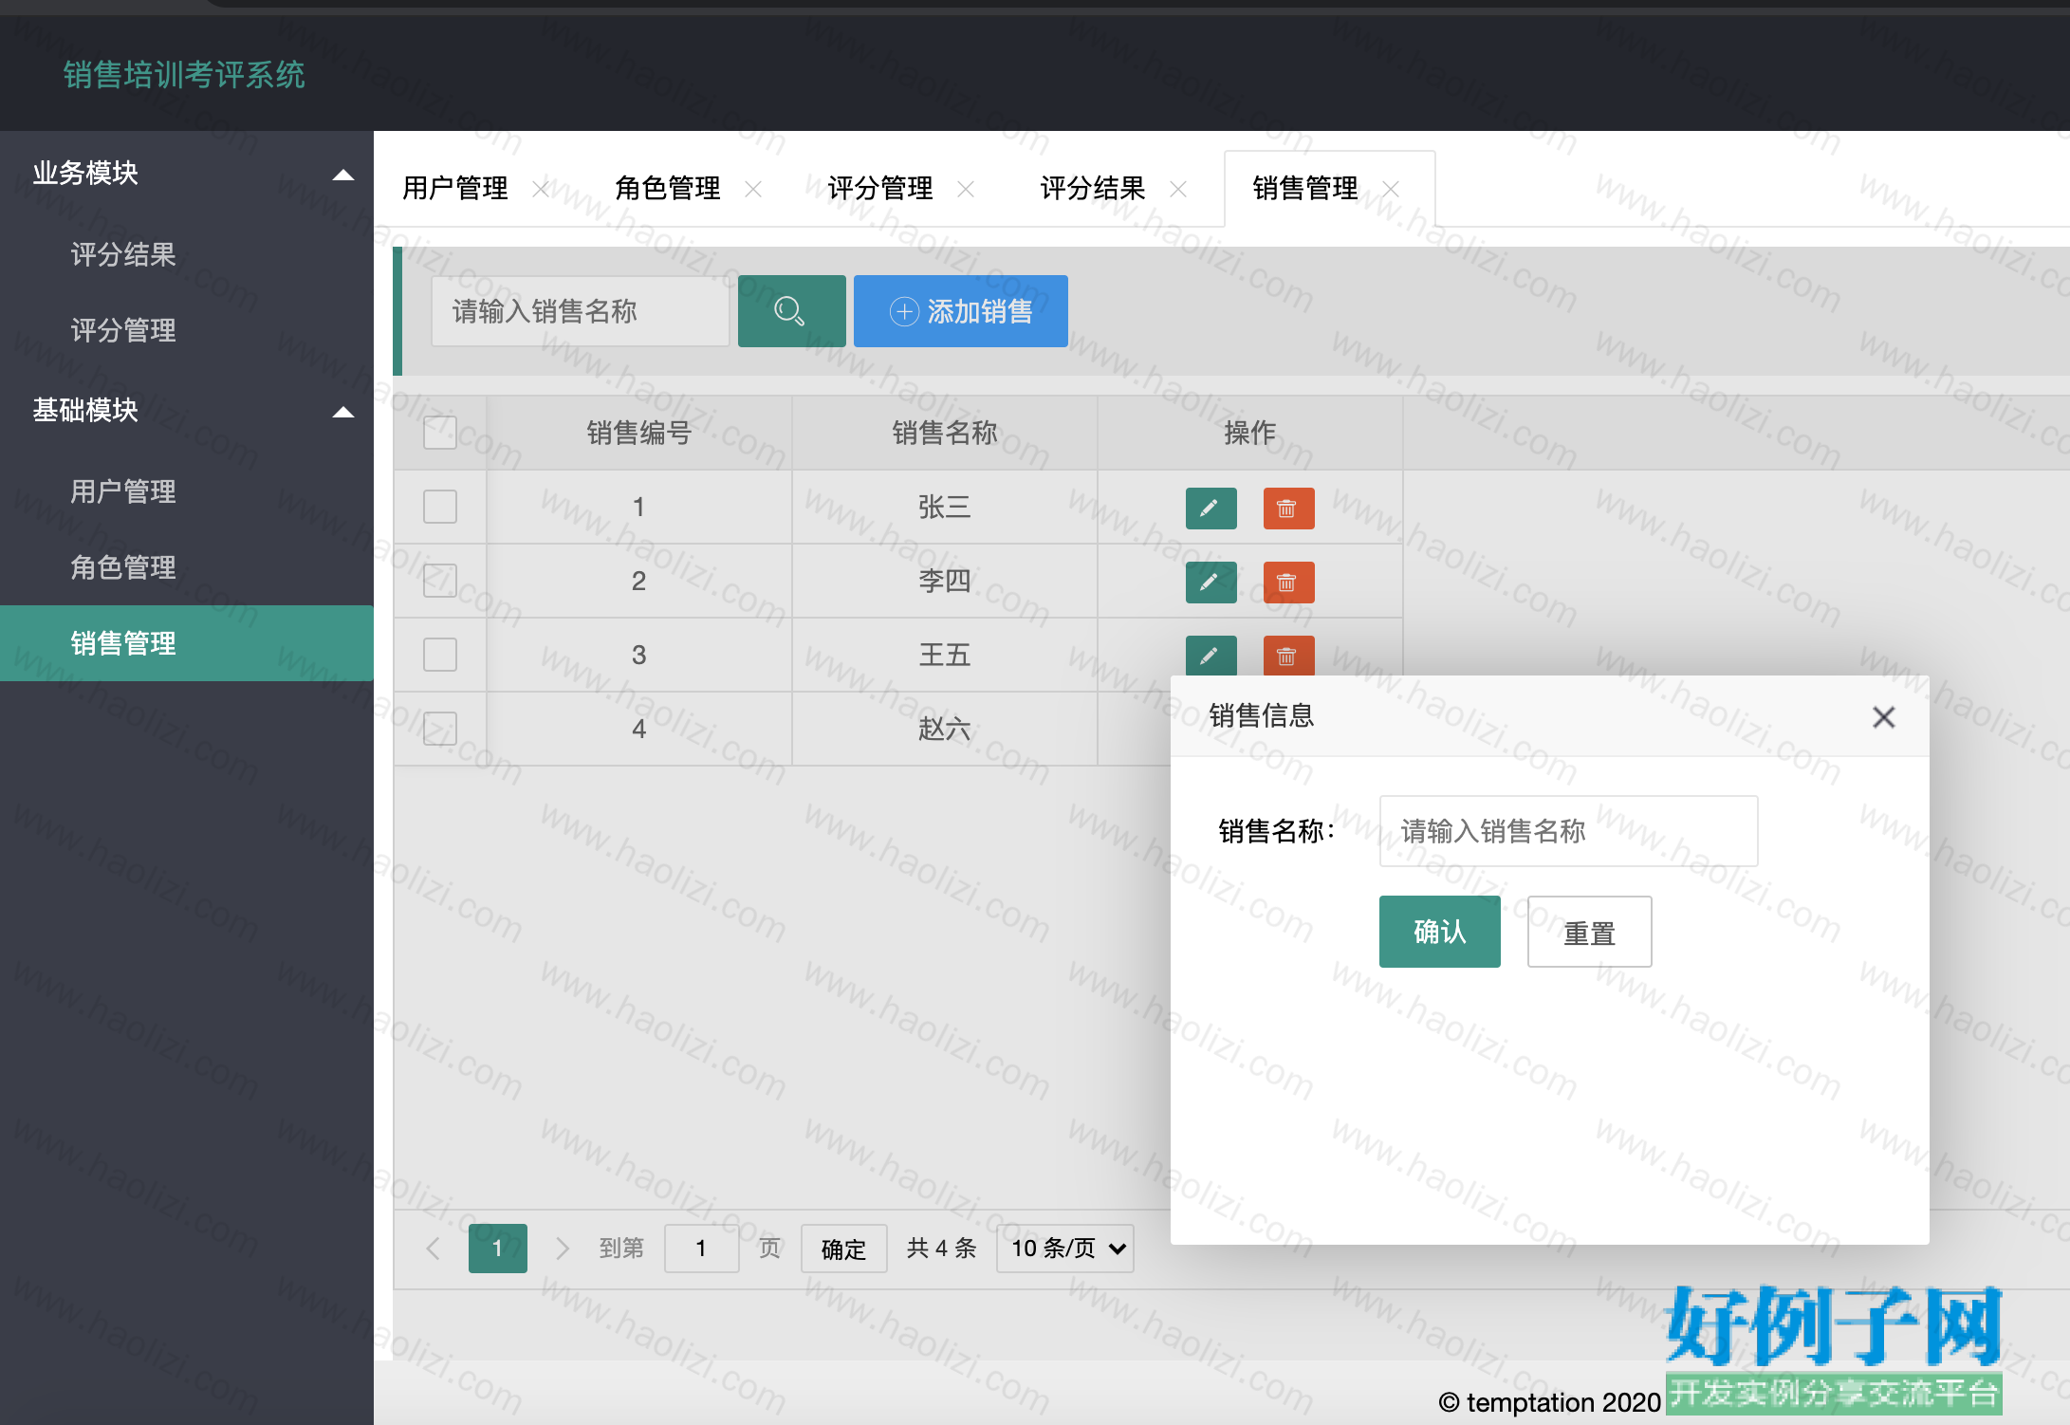Close the 评分管理 tab
The image size is (2070, 1425).
[966, 189]
